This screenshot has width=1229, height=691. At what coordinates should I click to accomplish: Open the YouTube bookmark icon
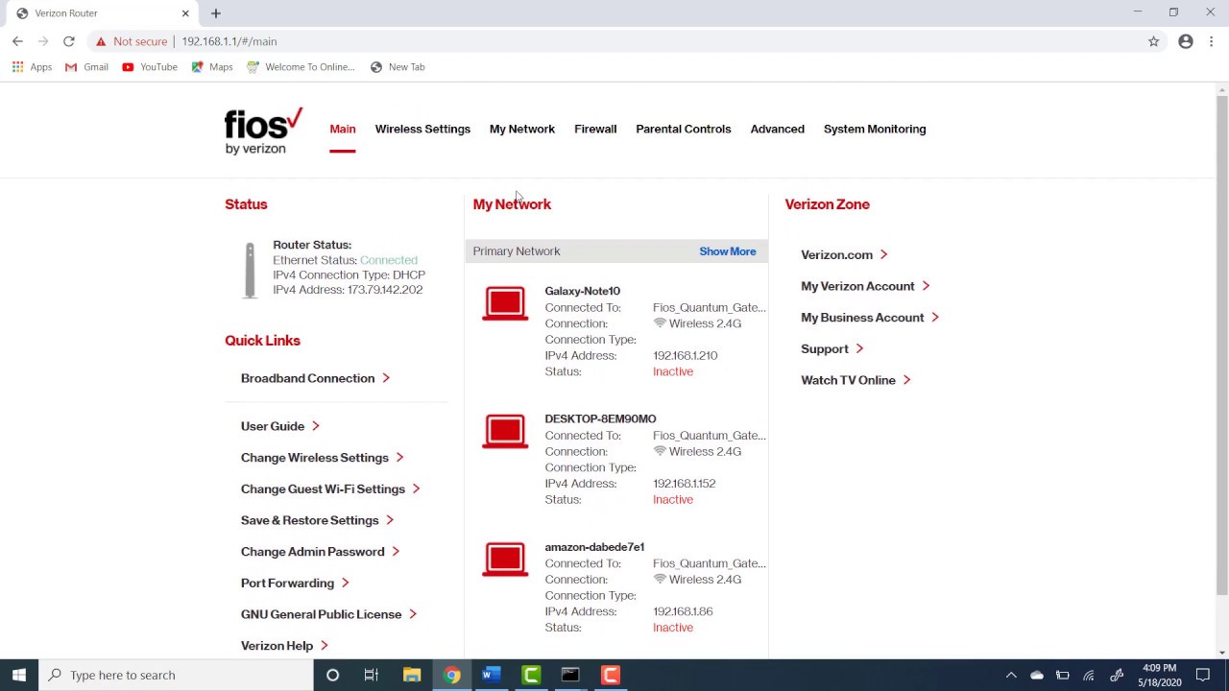tap(128, 67)
